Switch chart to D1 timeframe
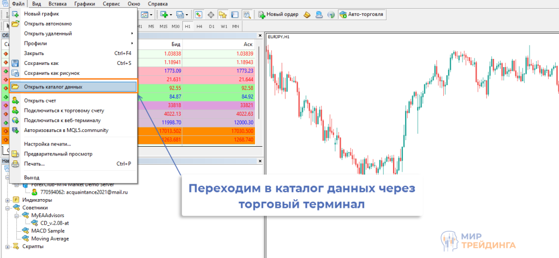 point(211,26)
